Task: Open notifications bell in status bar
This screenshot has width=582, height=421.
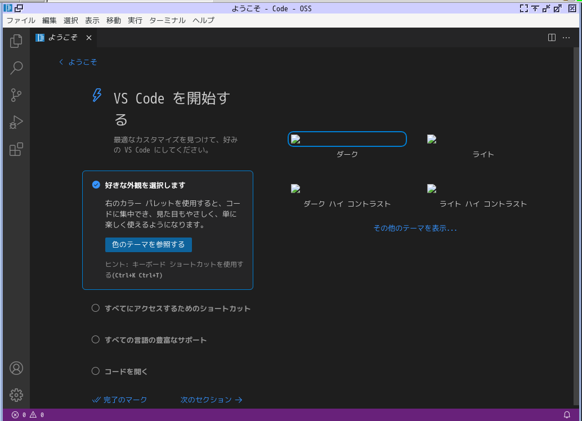Action: pyautogui.click(x=567, y=415)
